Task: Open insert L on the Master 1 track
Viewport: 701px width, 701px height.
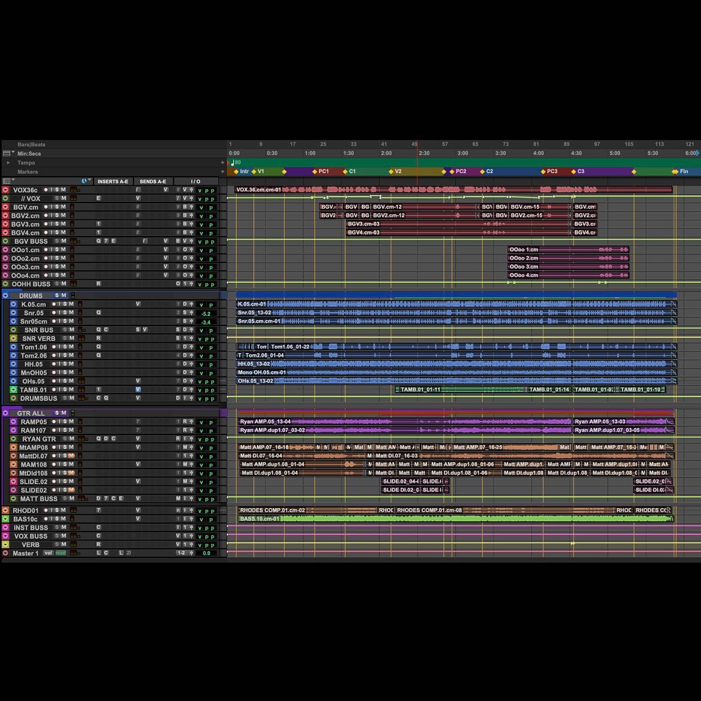Action: point(98,553)
